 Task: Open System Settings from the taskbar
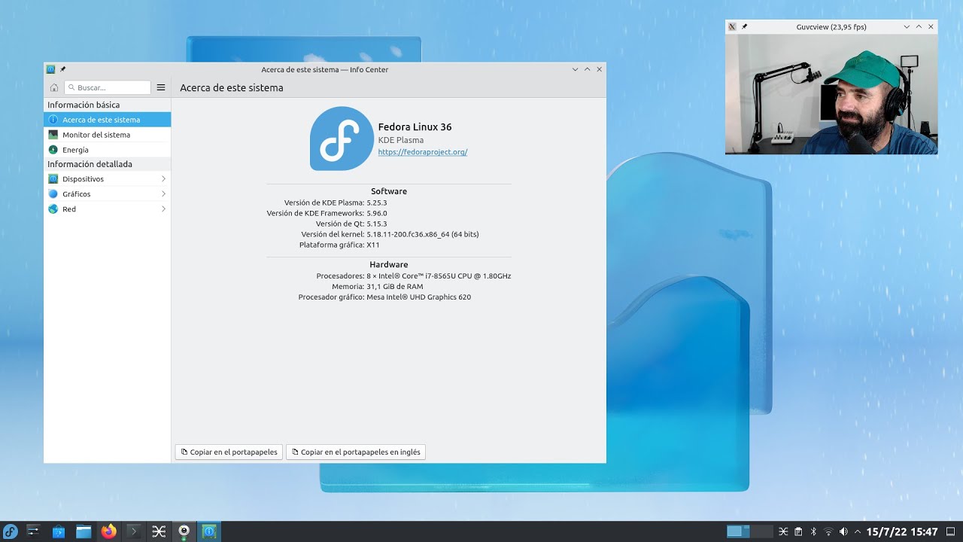[33, 531]
